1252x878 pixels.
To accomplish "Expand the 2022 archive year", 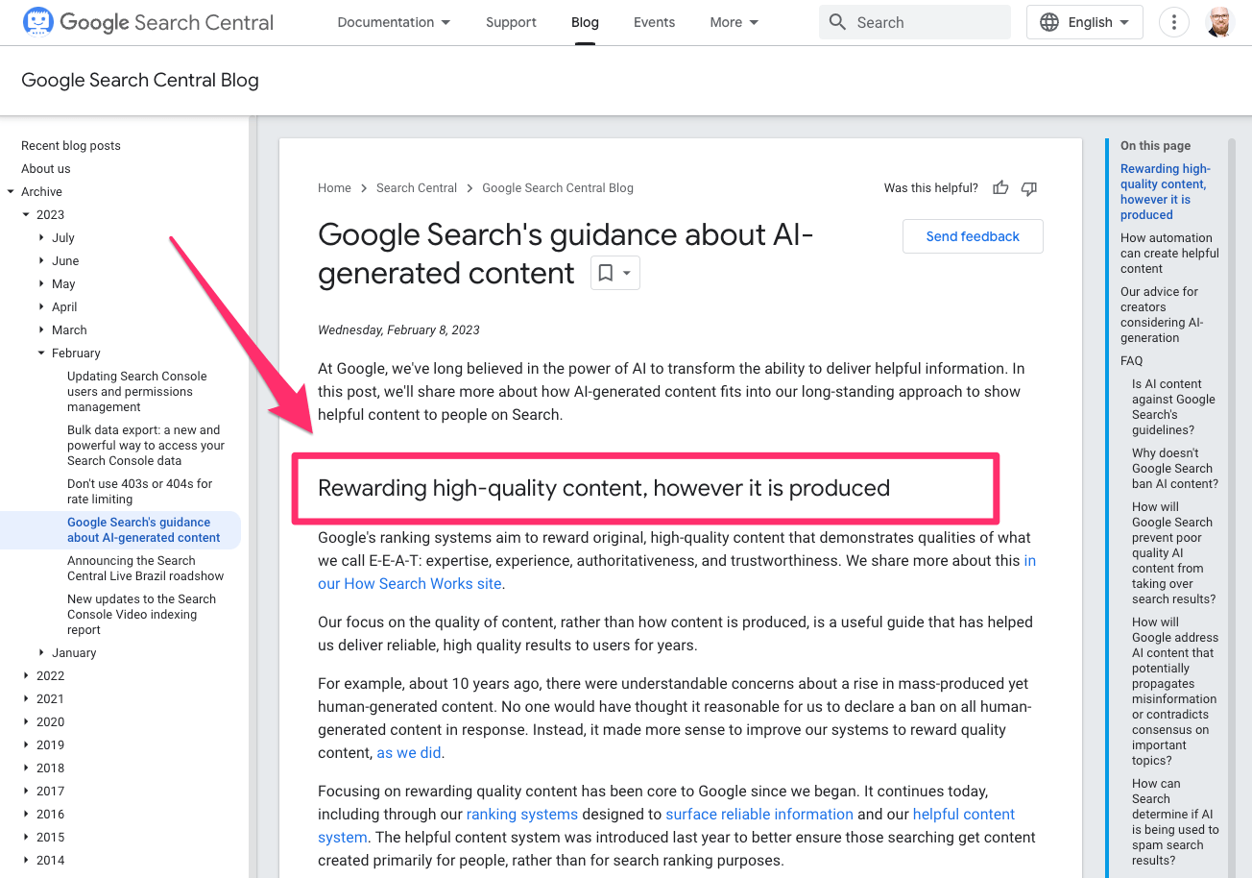I will click(x=26, y=676).
